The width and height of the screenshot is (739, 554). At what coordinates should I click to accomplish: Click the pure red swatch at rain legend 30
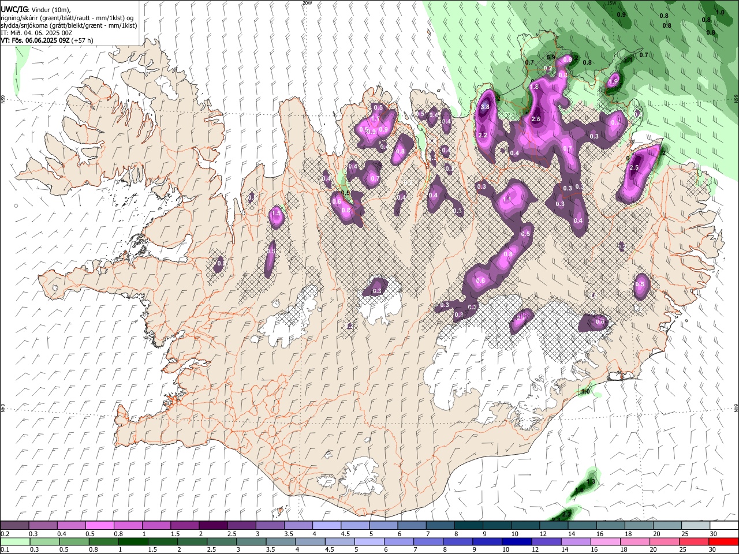pos(723,541)
